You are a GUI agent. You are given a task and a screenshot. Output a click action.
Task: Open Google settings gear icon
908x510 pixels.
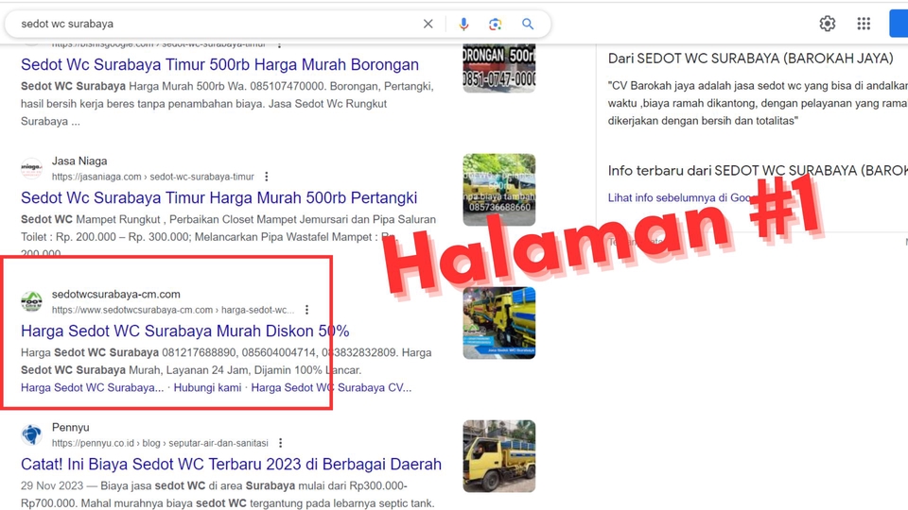[828, 23]
